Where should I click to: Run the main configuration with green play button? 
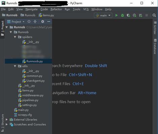coord(116,15)
